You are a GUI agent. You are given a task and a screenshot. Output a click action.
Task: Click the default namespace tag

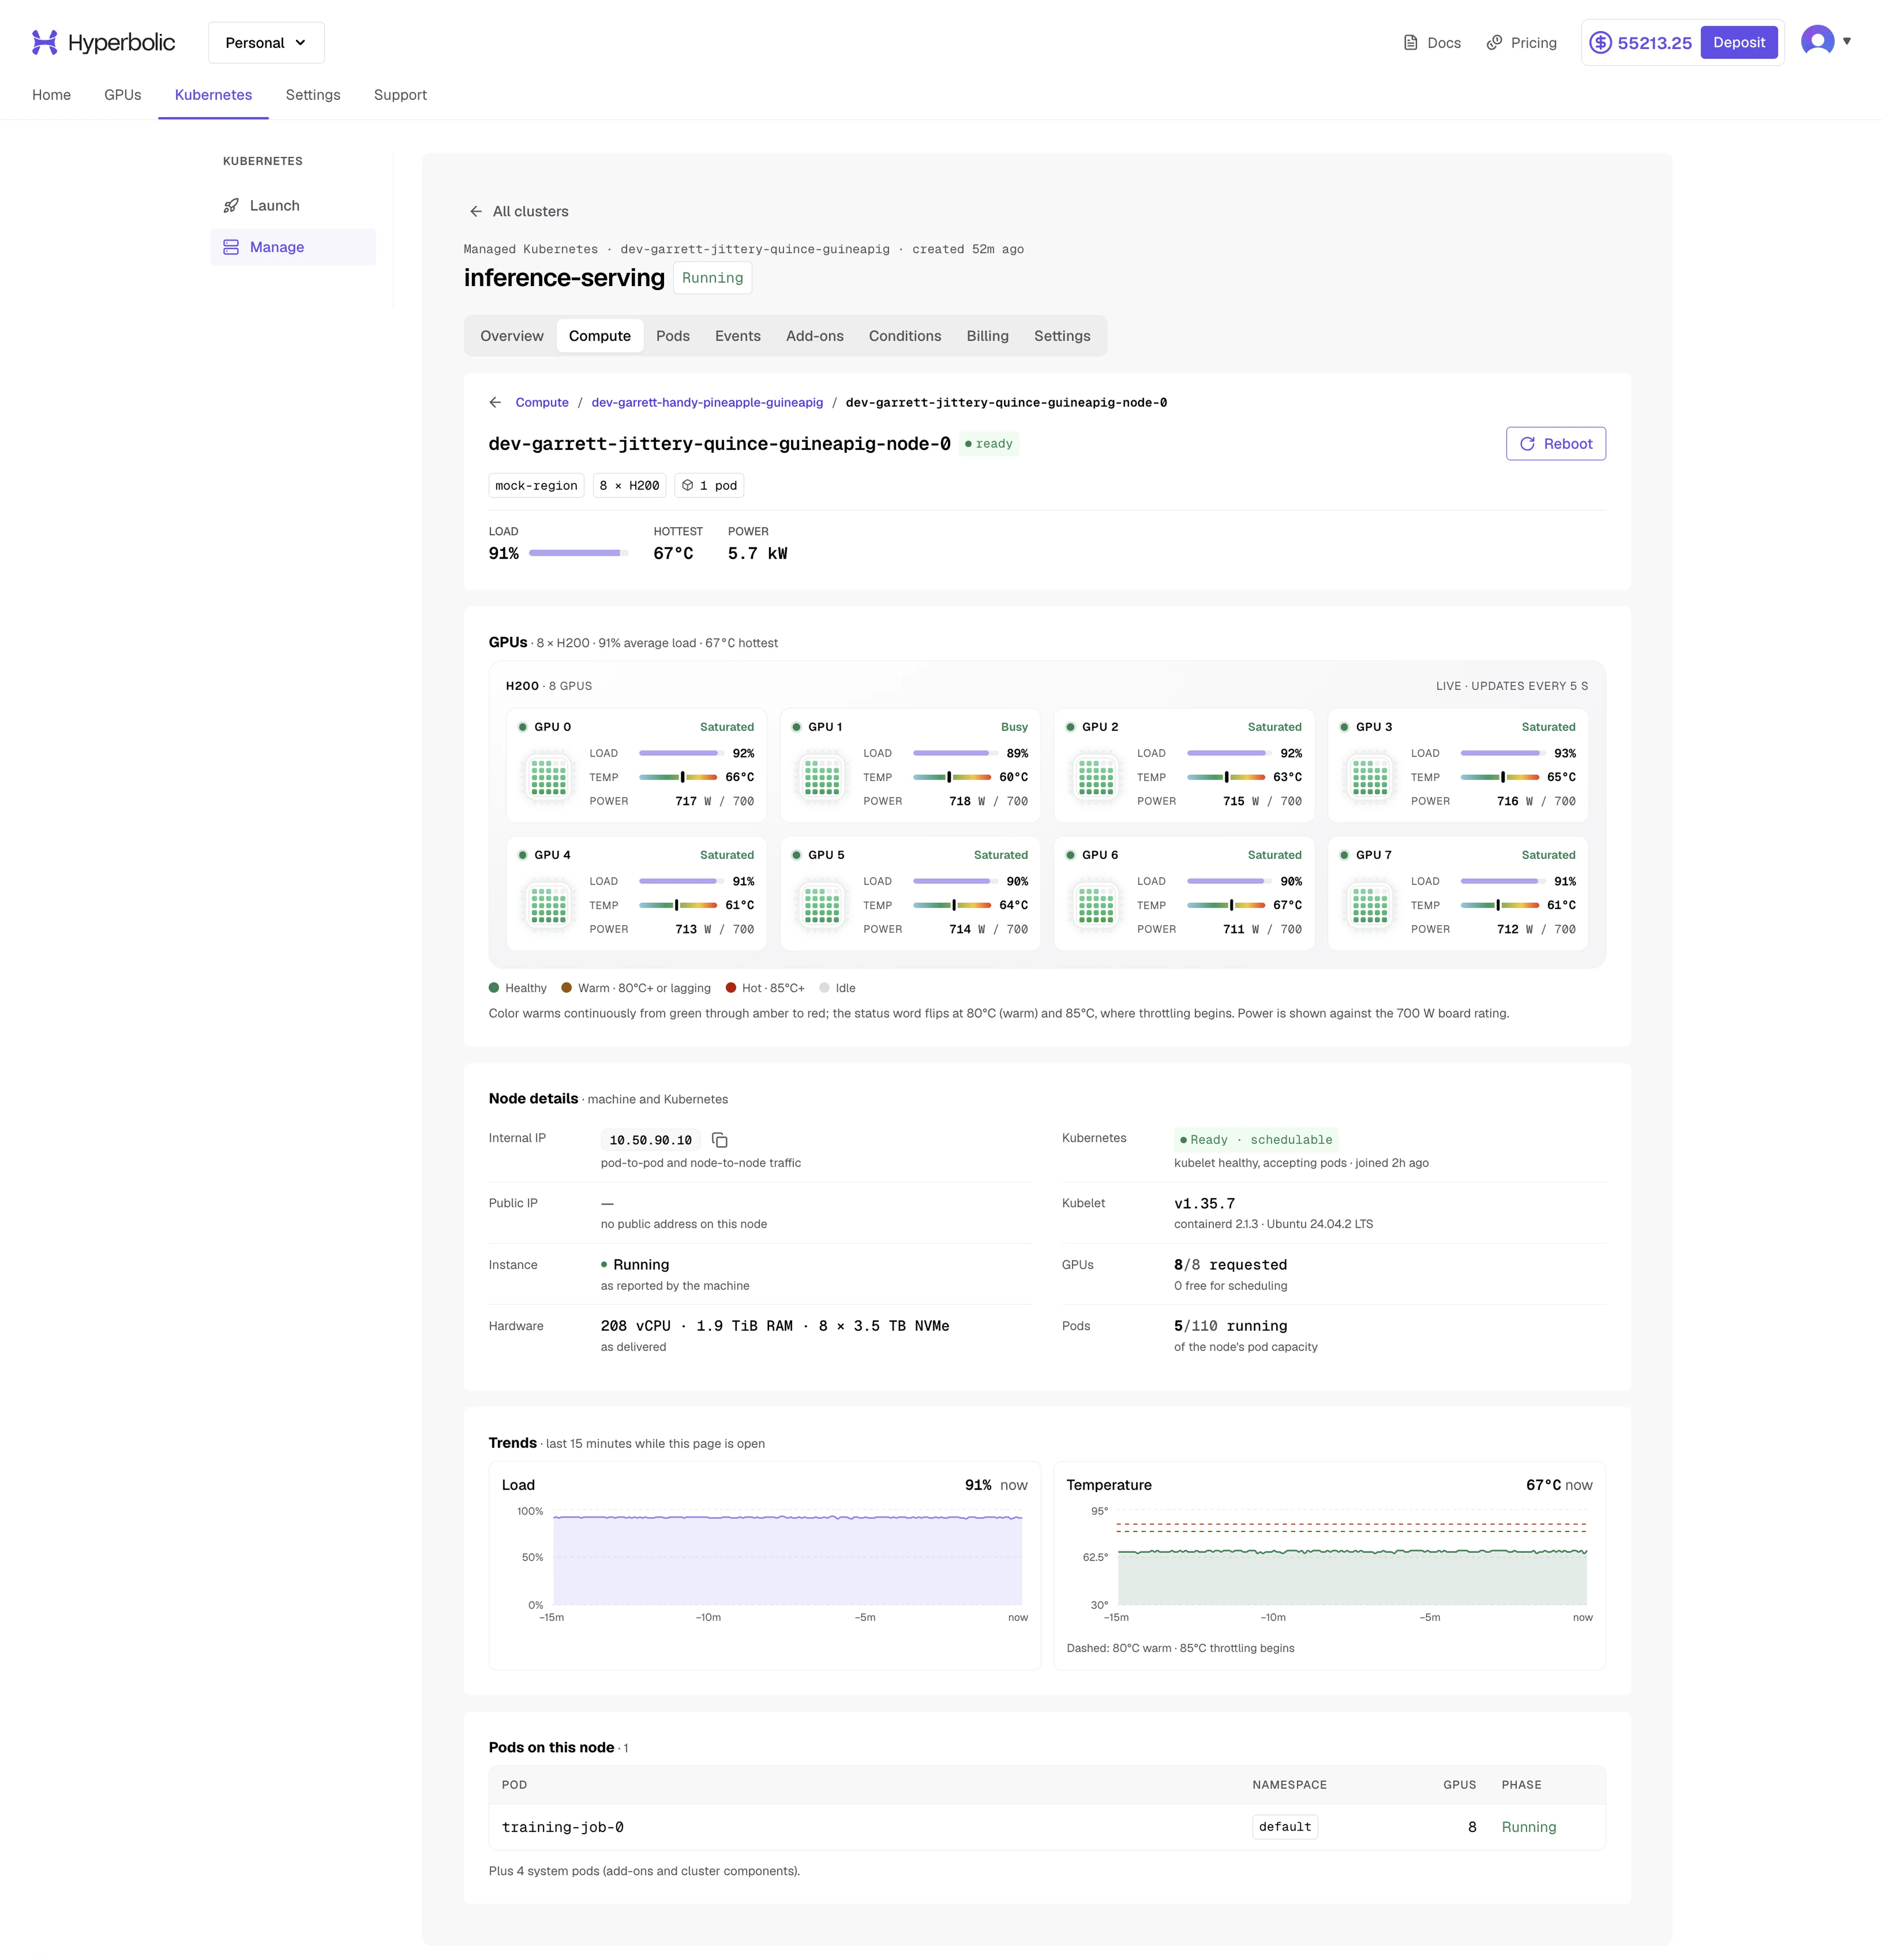[x=1285, y=1827]
